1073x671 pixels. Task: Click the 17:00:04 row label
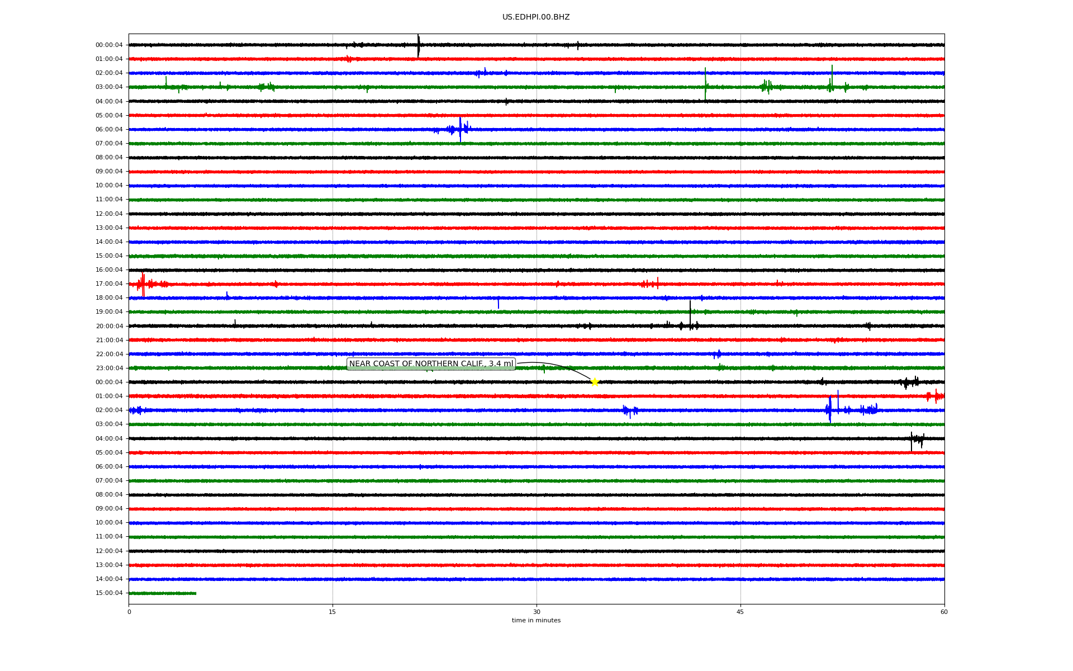point(109,284)
